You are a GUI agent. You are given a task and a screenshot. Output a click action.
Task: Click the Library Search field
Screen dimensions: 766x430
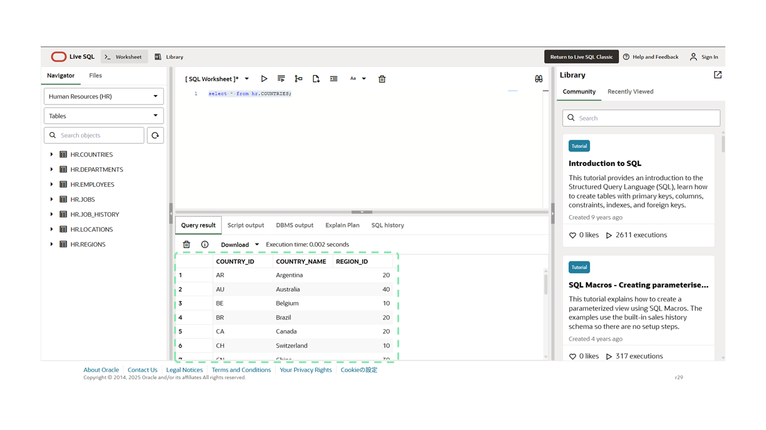[x=641, y=118]
